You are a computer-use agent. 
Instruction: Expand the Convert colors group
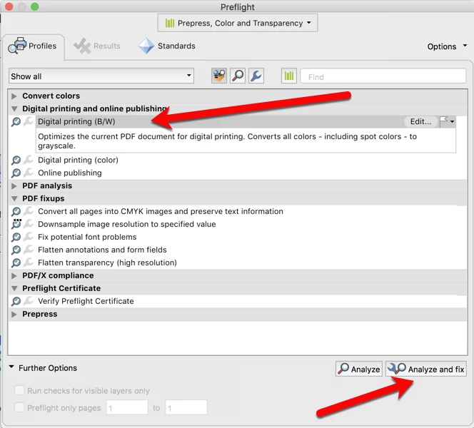pos(14,96)
